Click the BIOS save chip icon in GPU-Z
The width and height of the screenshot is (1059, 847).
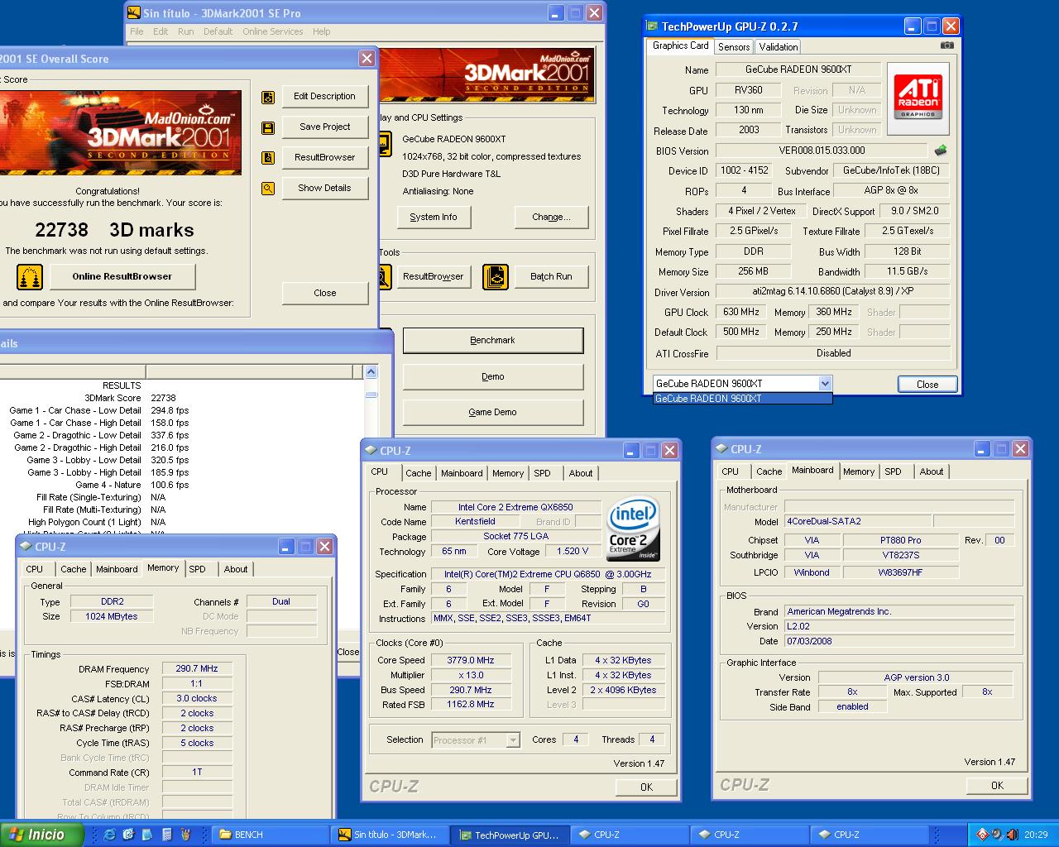[x=941, y=151]
